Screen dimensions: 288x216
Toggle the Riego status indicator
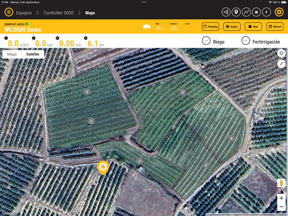[206, 41]
